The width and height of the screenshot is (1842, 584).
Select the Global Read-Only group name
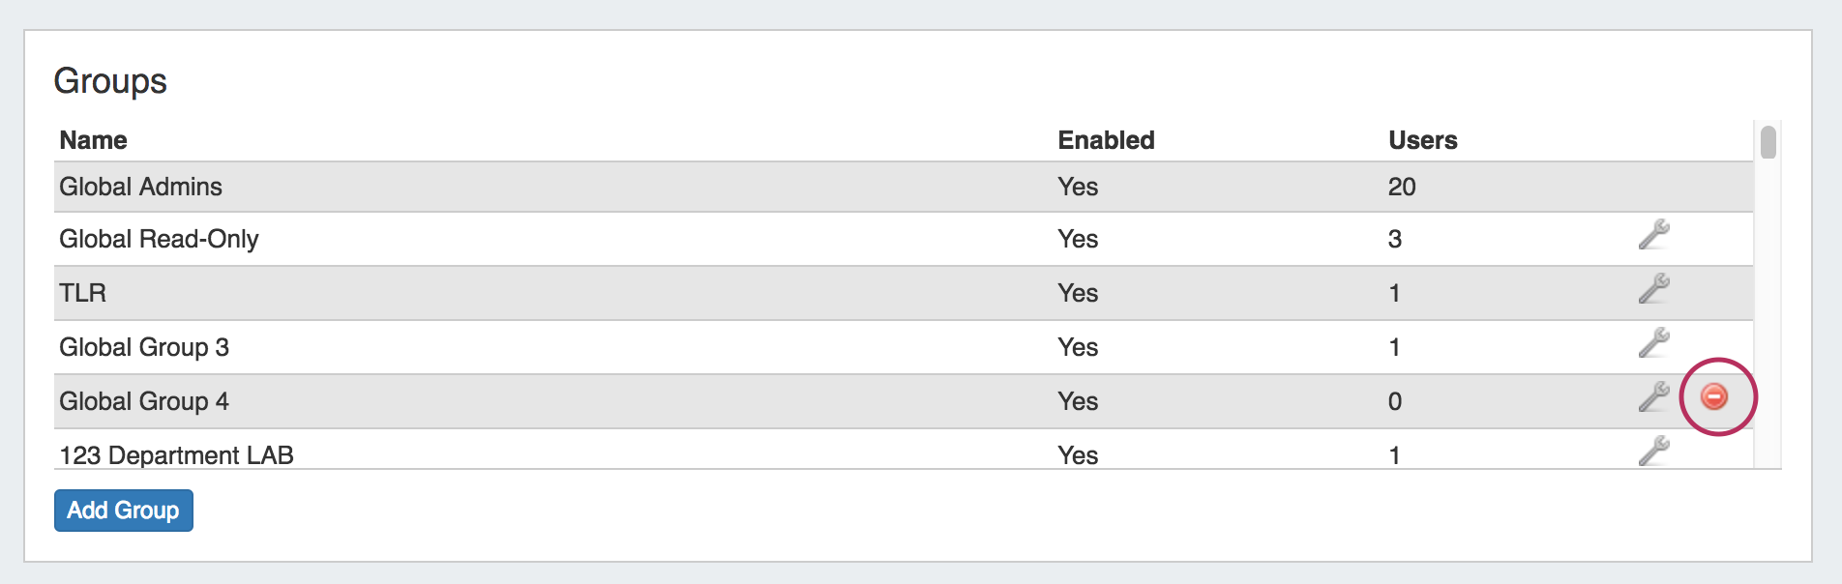click(160, 239)
